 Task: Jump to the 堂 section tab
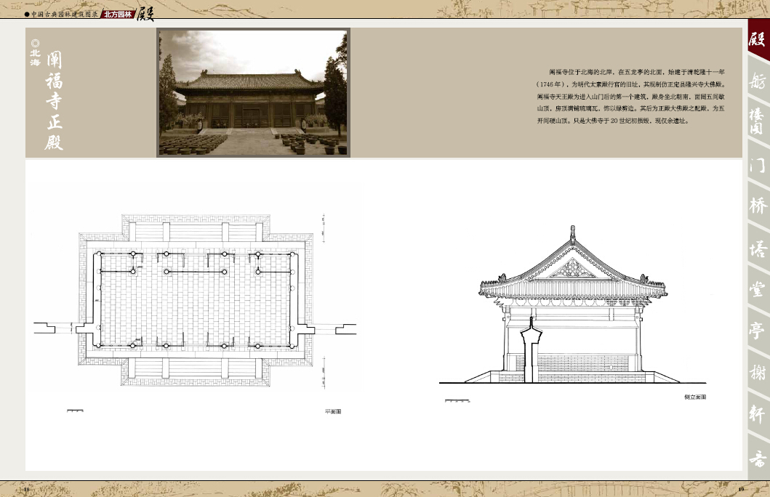(758, 290)
